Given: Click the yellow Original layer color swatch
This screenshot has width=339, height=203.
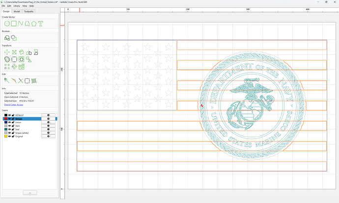Looking at the screenshot, I should [6, 136].
